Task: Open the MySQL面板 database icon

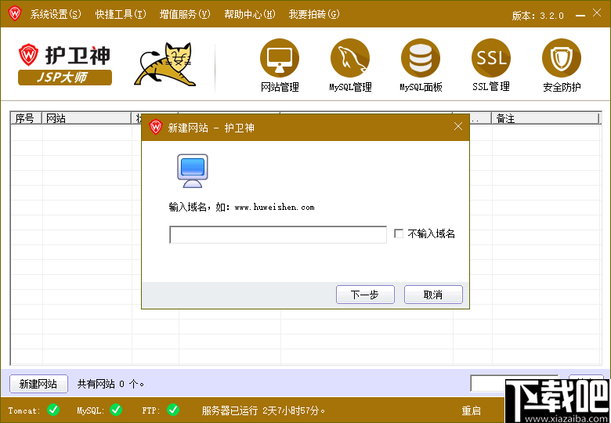Action: click(421, 58)
